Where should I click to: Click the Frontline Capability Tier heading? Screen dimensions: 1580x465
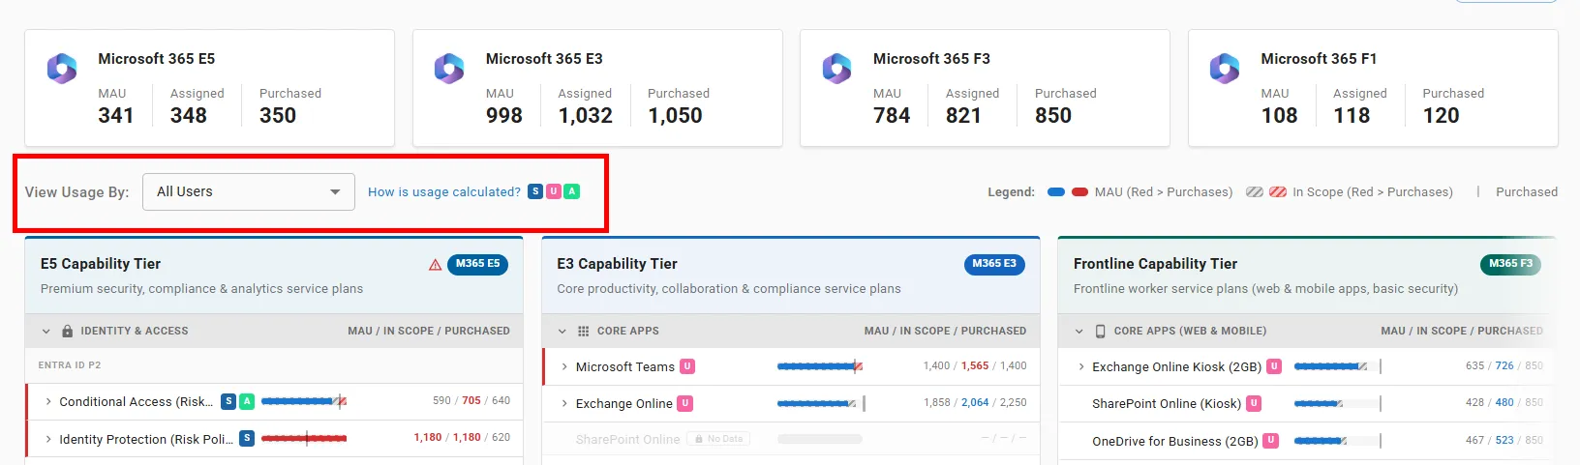1155,264
